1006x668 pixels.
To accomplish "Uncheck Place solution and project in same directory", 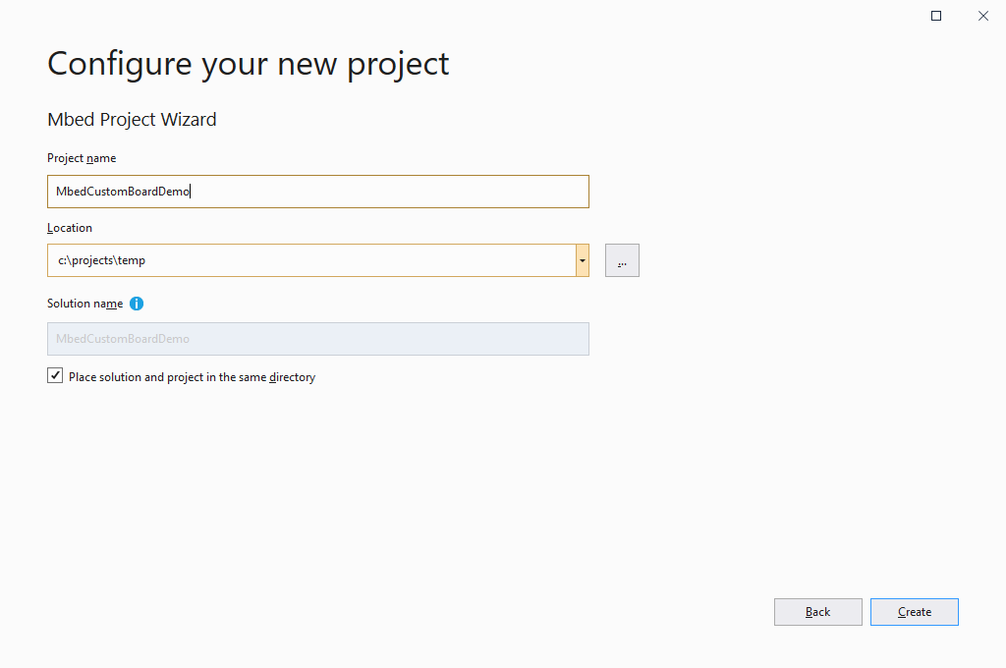I will tap(55, 376).
